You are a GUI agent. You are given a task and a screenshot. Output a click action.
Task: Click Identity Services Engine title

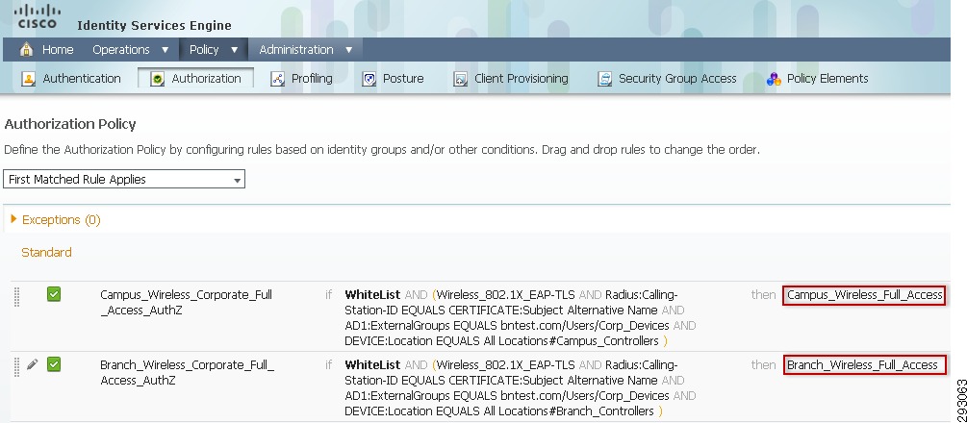click(x=154, y=25)
